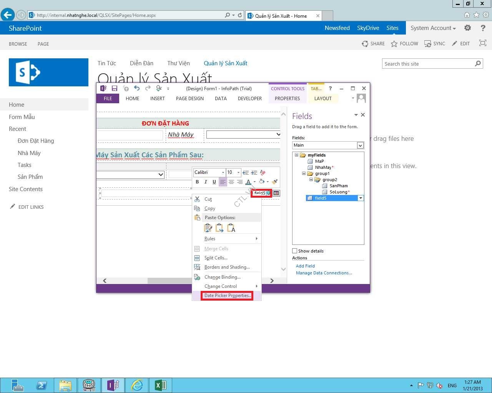
Task: Collapse the myFields tree node
Action: click(296, 155)
